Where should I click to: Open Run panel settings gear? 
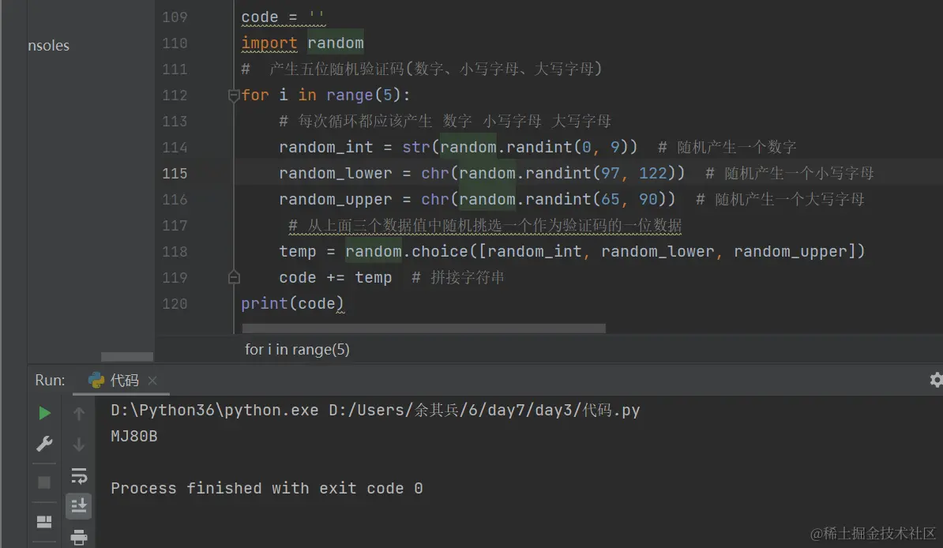[x=937, y=380]
